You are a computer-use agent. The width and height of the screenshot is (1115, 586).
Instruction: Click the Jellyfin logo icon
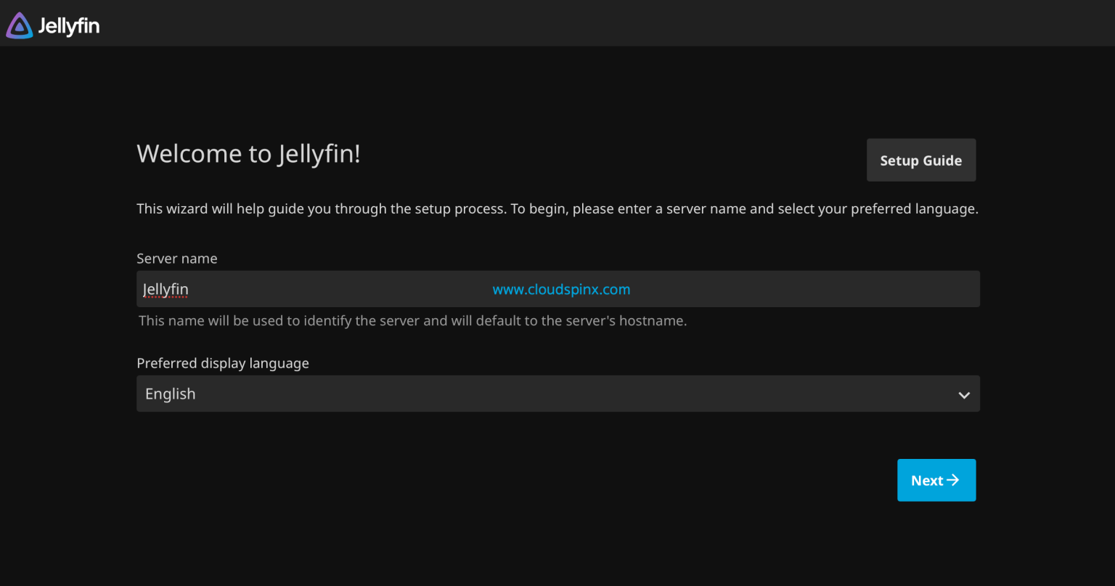pyautogui.click(x=18, y=24)
